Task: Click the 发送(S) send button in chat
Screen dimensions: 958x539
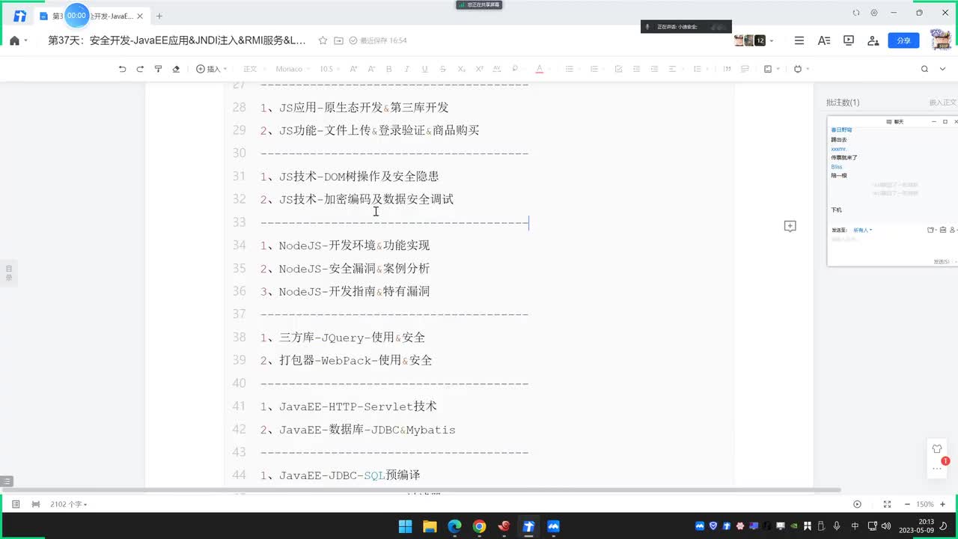Action: (x=942, y=261)
